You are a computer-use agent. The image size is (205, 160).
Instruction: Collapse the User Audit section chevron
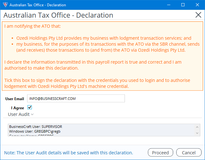pos(32,114)
